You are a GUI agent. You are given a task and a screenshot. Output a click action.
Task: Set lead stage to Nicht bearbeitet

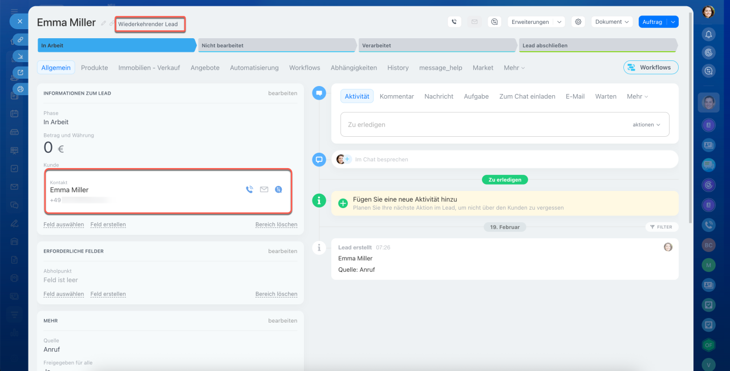click(277, 46)
